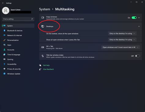Click the Snap windows row title
Viewport: 145px width, 112px height.
52,17
